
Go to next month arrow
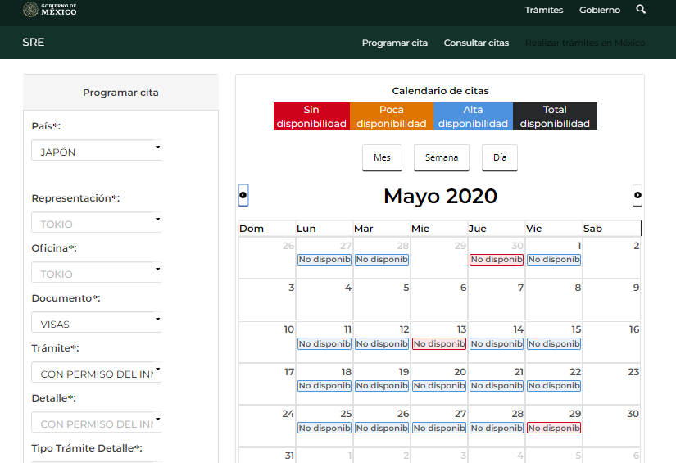[x=637, y=195]
